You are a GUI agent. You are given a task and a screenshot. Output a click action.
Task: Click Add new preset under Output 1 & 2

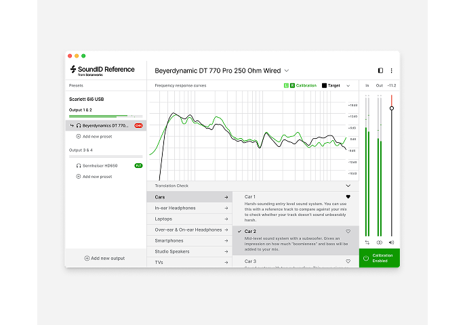pyautogui.click(x=94, y=137)
